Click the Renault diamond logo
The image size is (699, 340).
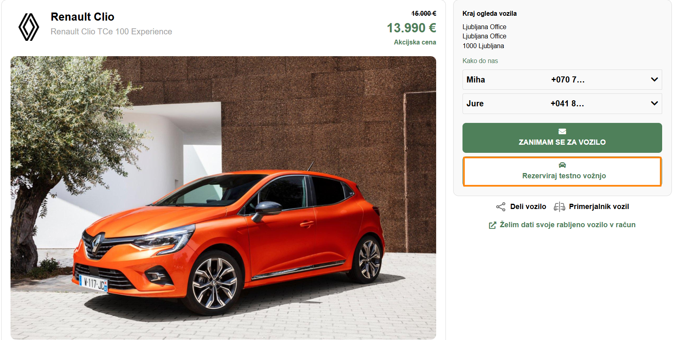click(x=29, y=27)
